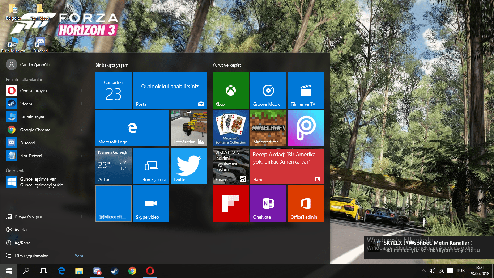This screenshot has height=278, width=494.
Task: Expand the Dosya Gezgini arrow
Action: [81, 216]
